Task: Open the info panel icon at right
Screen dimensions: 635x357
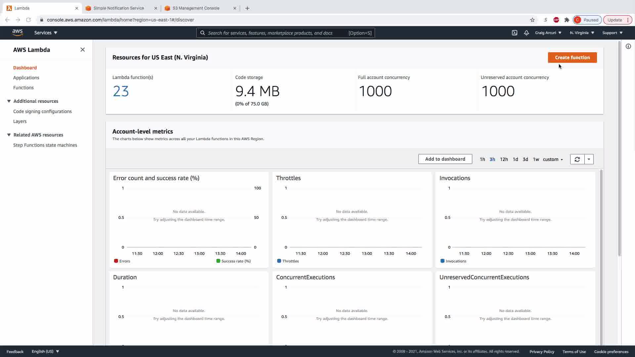Action: point(628,47)
